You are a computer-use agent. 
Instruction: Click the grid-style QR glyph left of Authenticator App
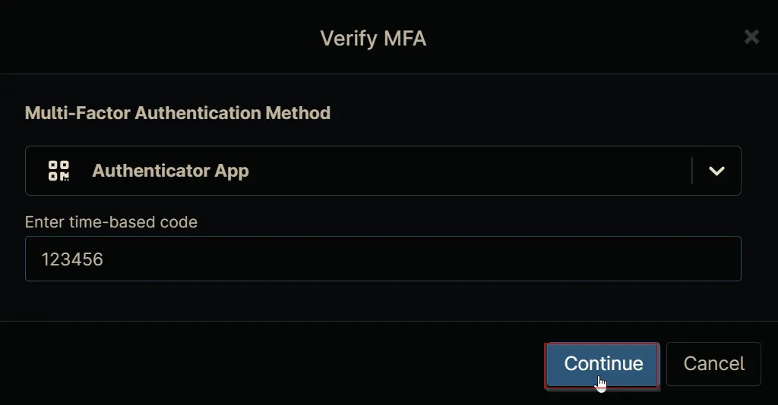click(x=59, y=171)
